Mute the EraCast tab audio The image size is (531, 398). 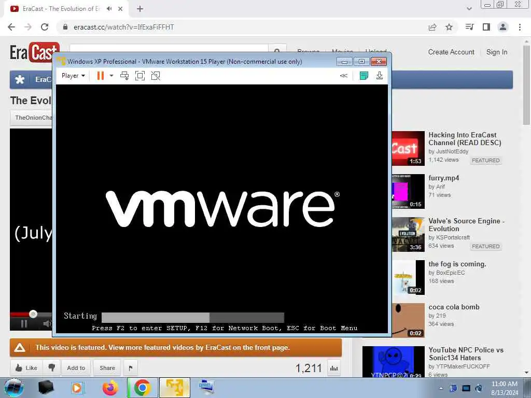tap(109, 9)
